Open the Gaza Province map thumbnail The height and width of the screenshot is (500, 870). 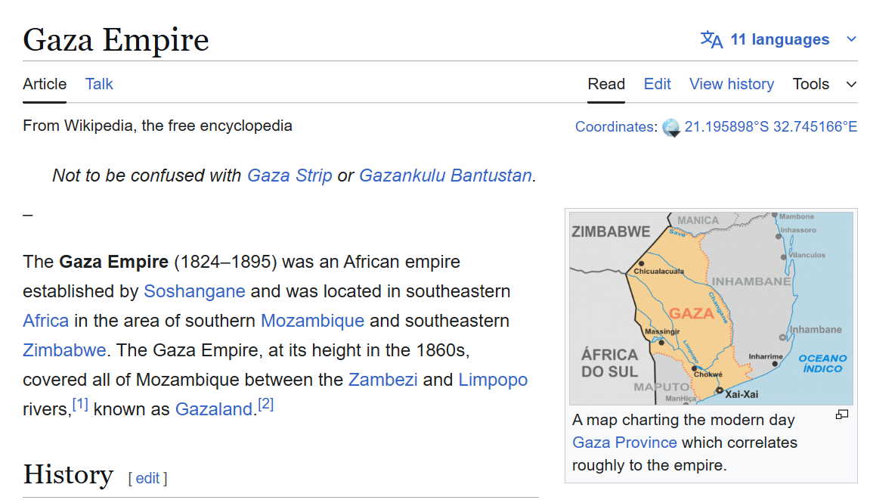click(711, 309)
